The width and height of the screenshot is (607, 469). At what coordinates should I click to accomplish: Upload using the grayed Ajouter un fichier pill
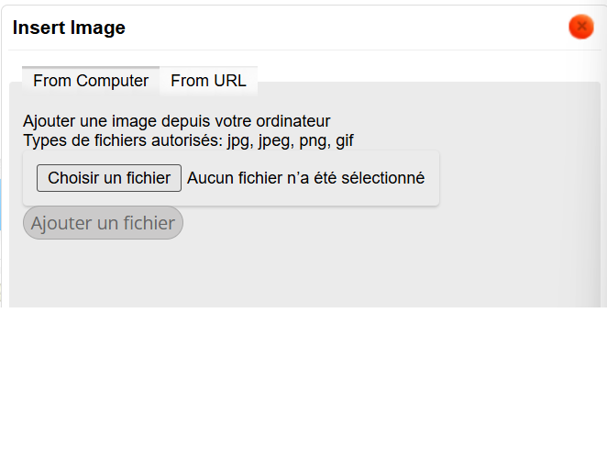(x=103, y=223)
